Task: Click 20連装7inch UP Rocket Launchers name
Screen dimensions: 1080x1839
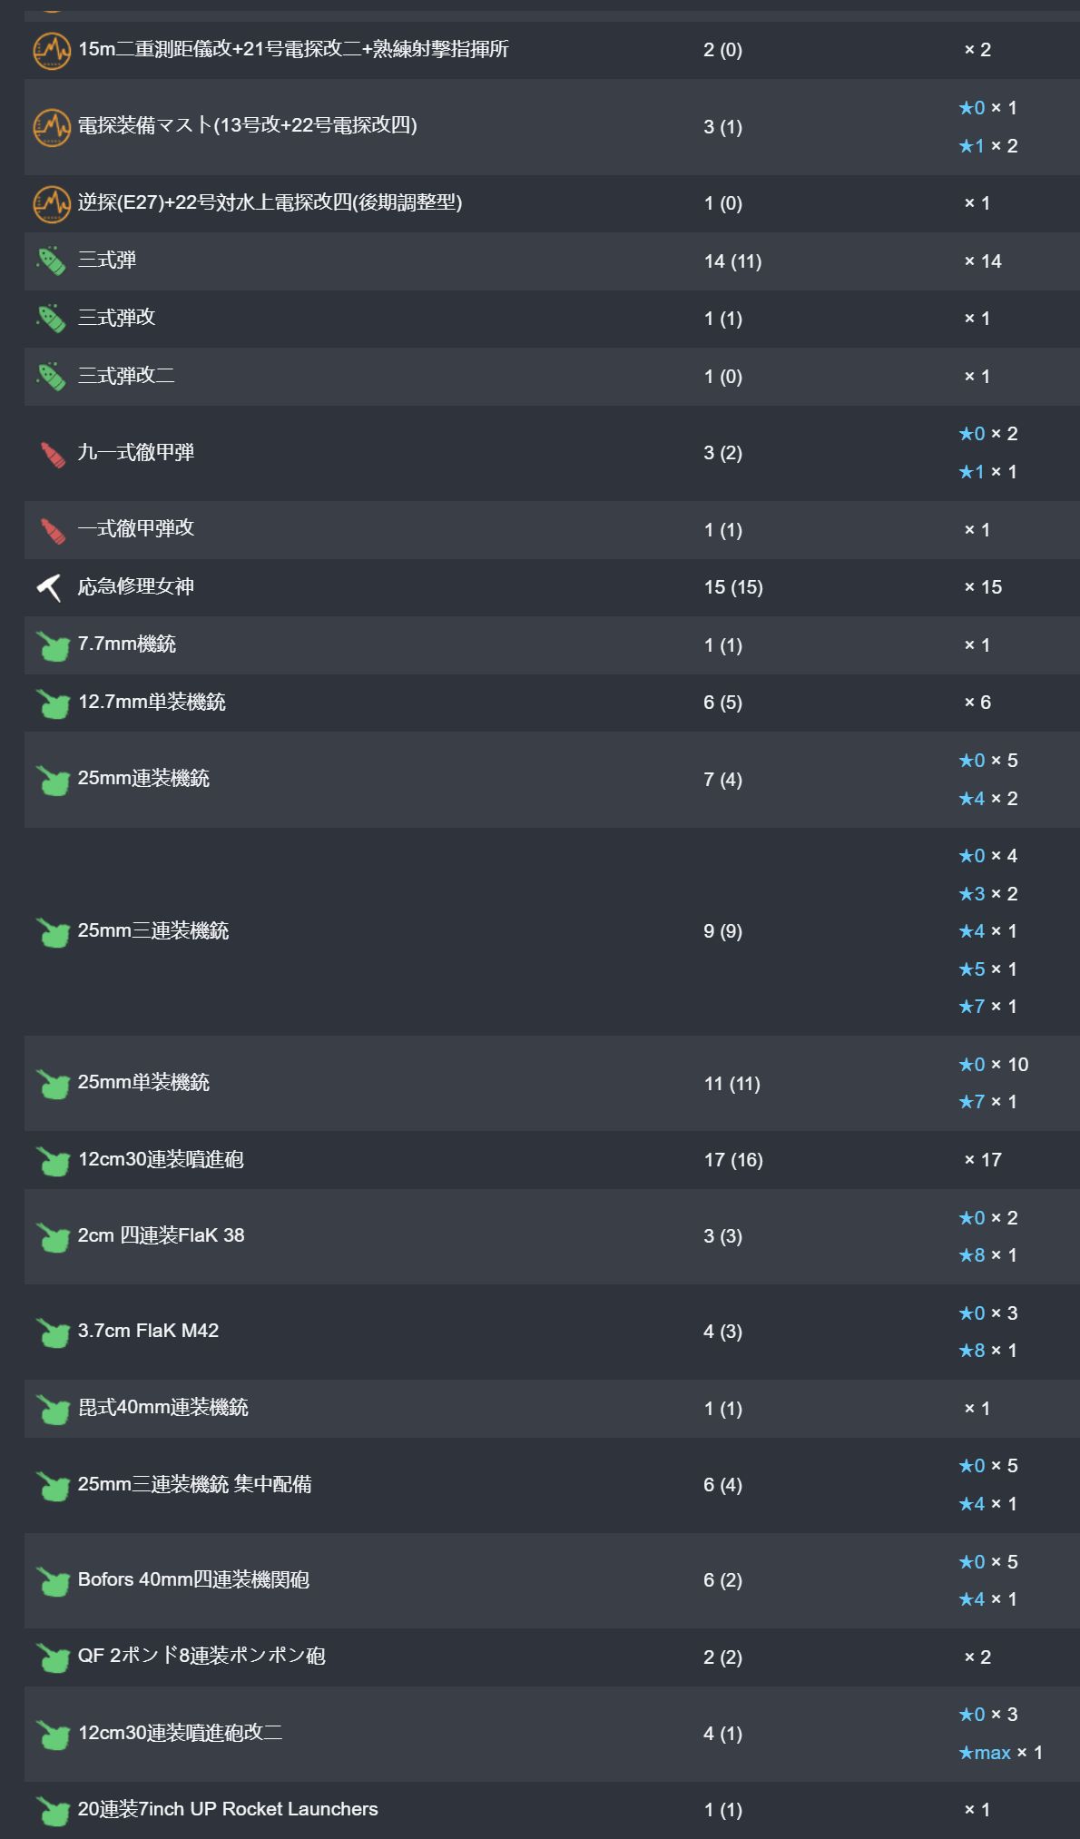Action: tap(228, 1809)
